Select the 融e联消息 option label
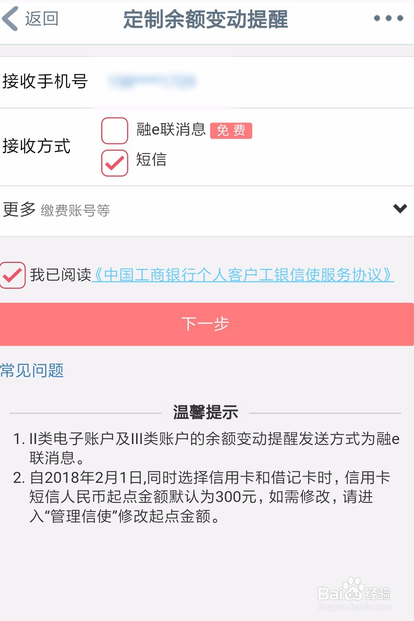 171,130
